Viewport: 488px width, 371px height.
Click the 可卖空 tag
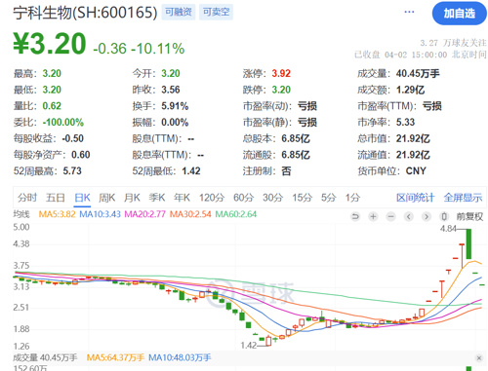point(216,12)
